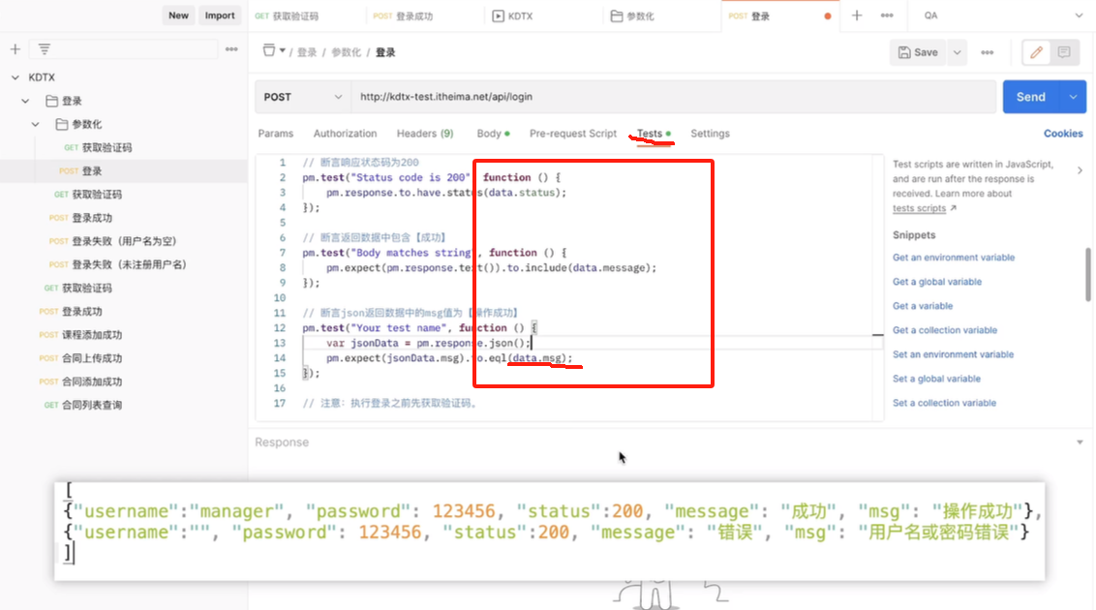Insert 'Set a global variable' snippet

pos(936,379)
